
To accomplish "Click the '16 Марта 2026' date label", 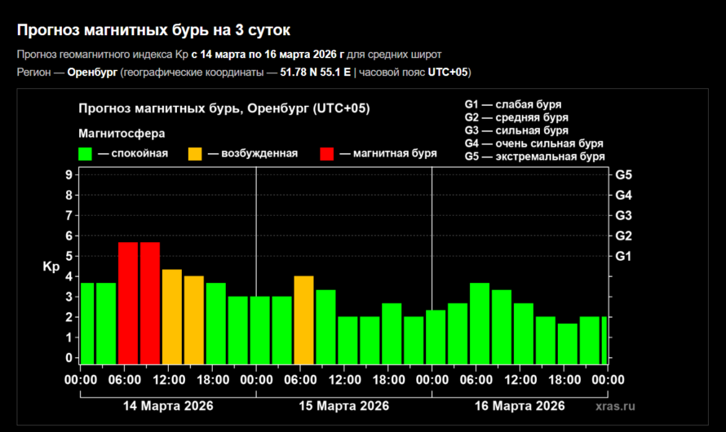I will pyautogui.click(x=519, y=406).
